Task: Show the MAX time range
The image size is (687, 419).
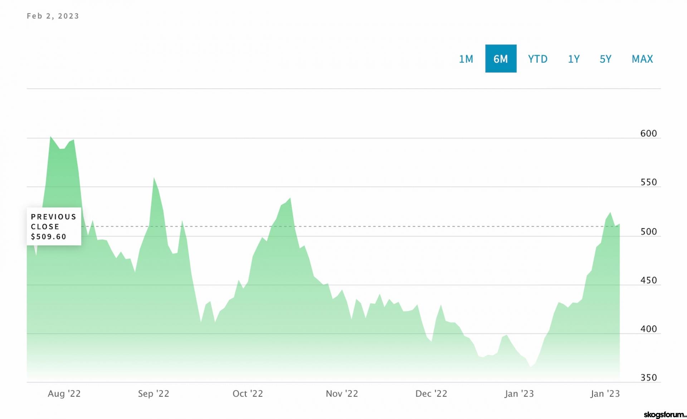Action: [642, 59]
